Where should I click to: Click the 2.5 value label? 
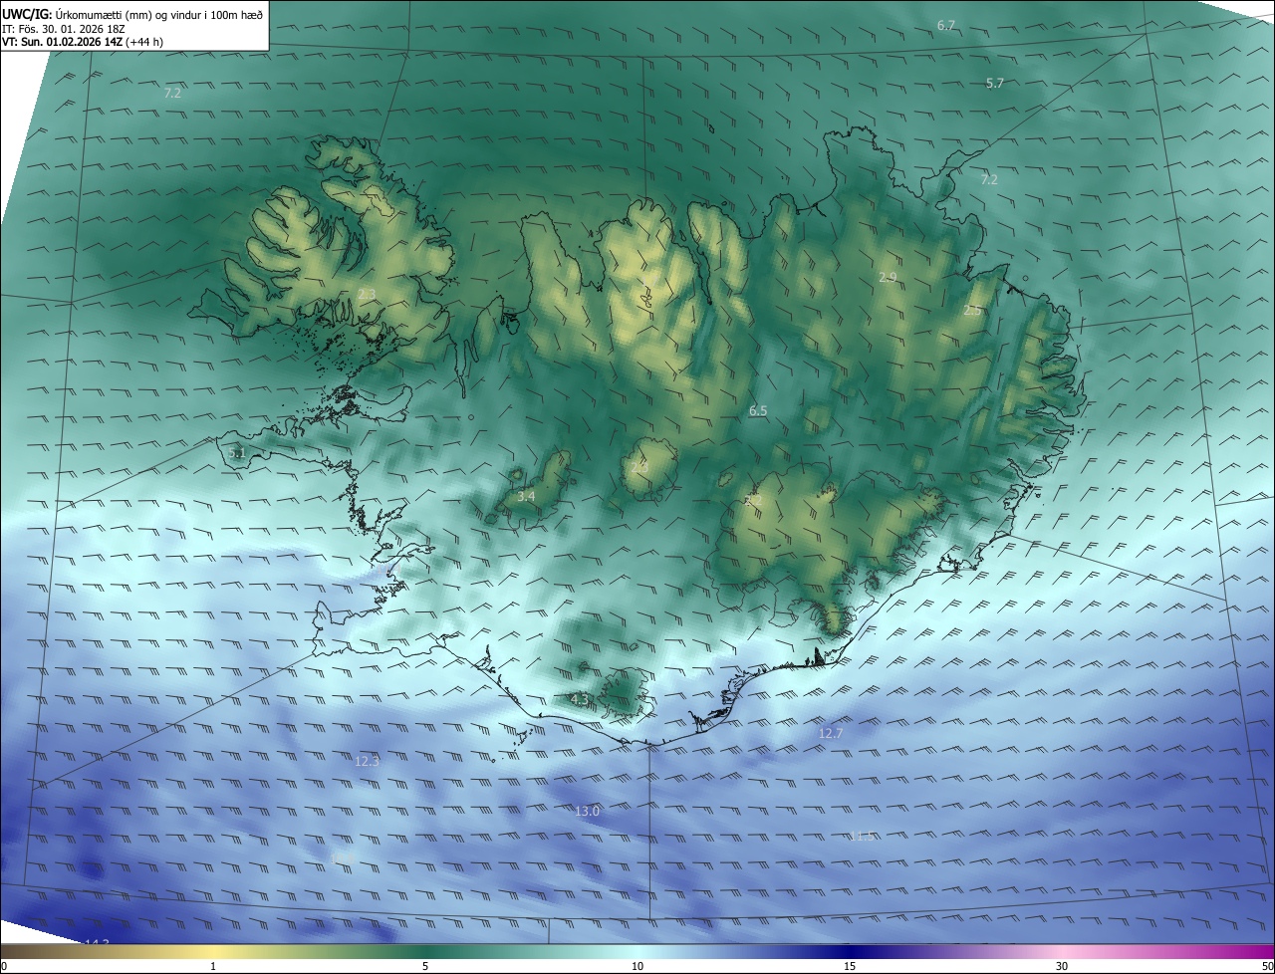[x=972, y=311]
